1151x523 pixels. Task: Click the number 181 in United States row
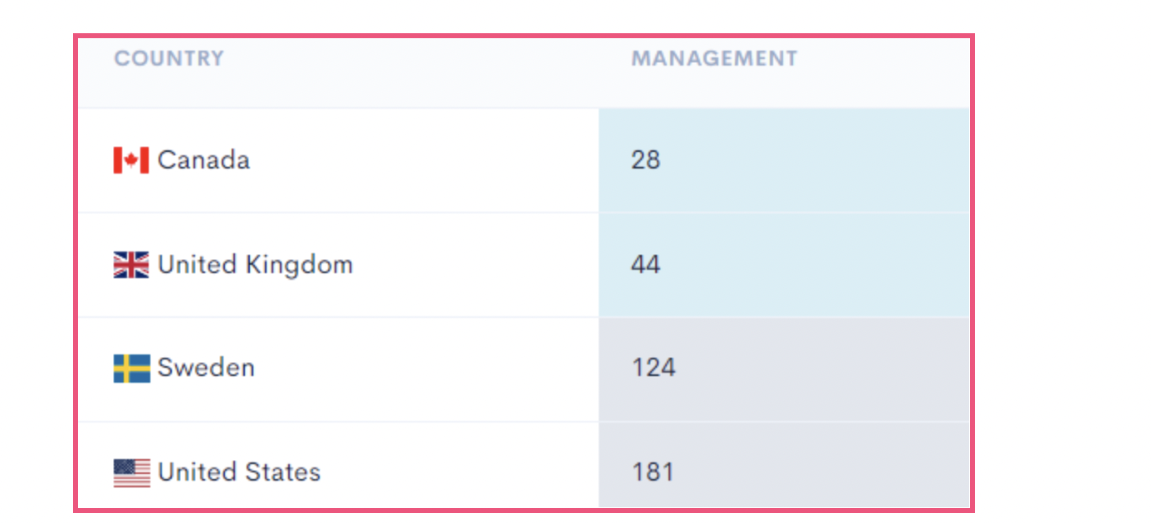pos(653,472)
